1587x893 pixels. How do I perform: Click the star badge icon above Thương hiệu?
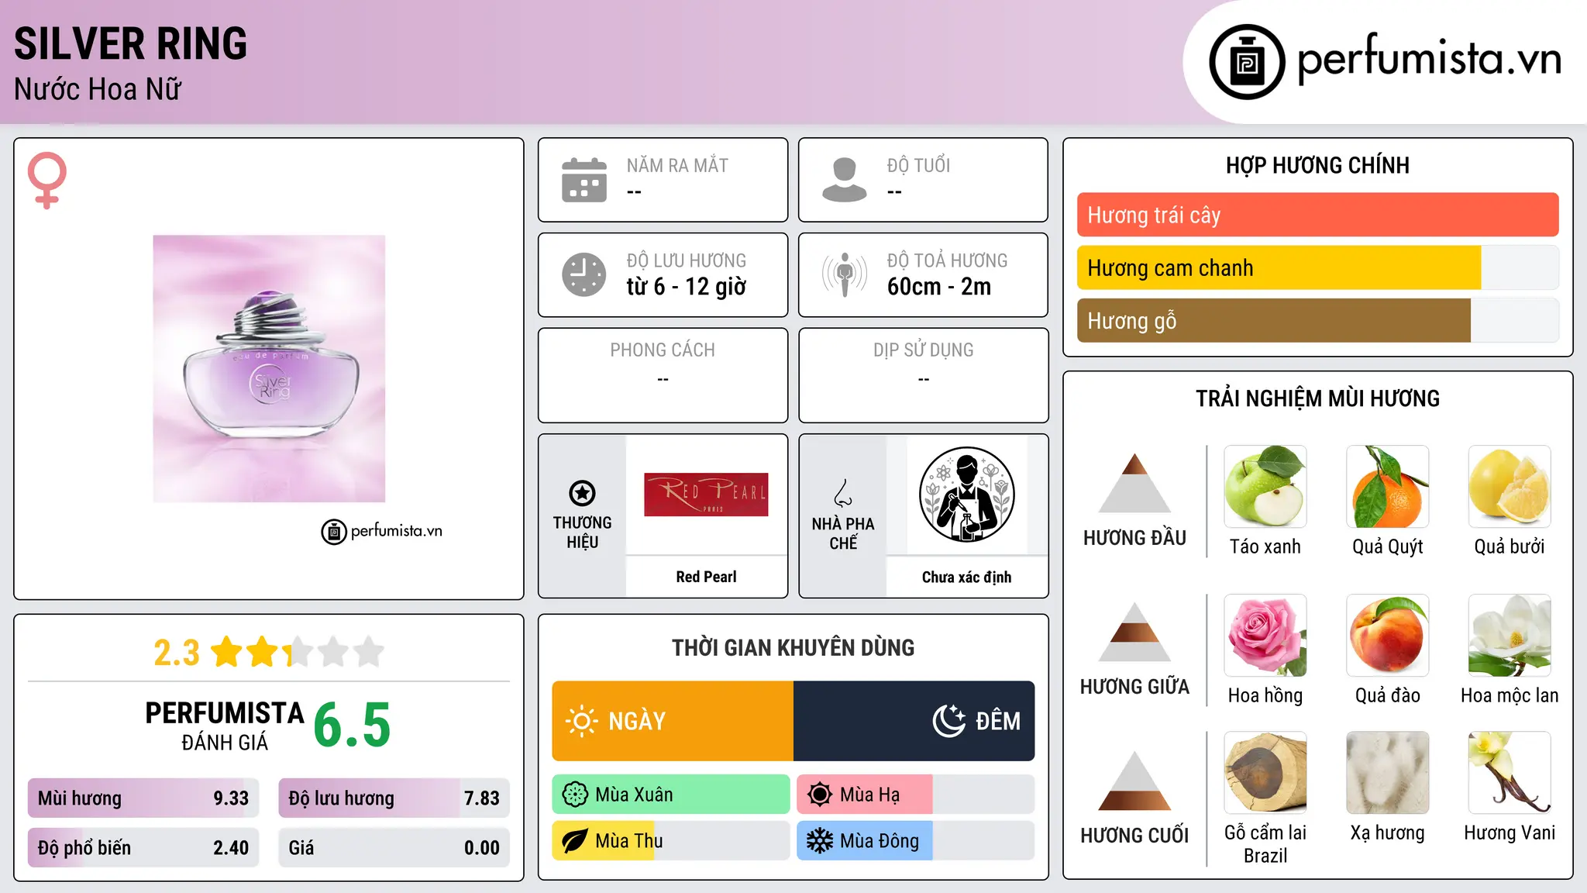[x=583, y=493]
